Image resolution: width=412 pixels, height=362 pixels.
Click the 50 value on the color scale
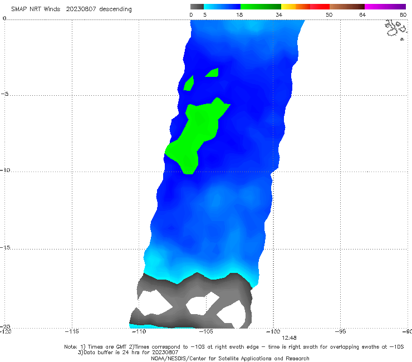[329, 15]
